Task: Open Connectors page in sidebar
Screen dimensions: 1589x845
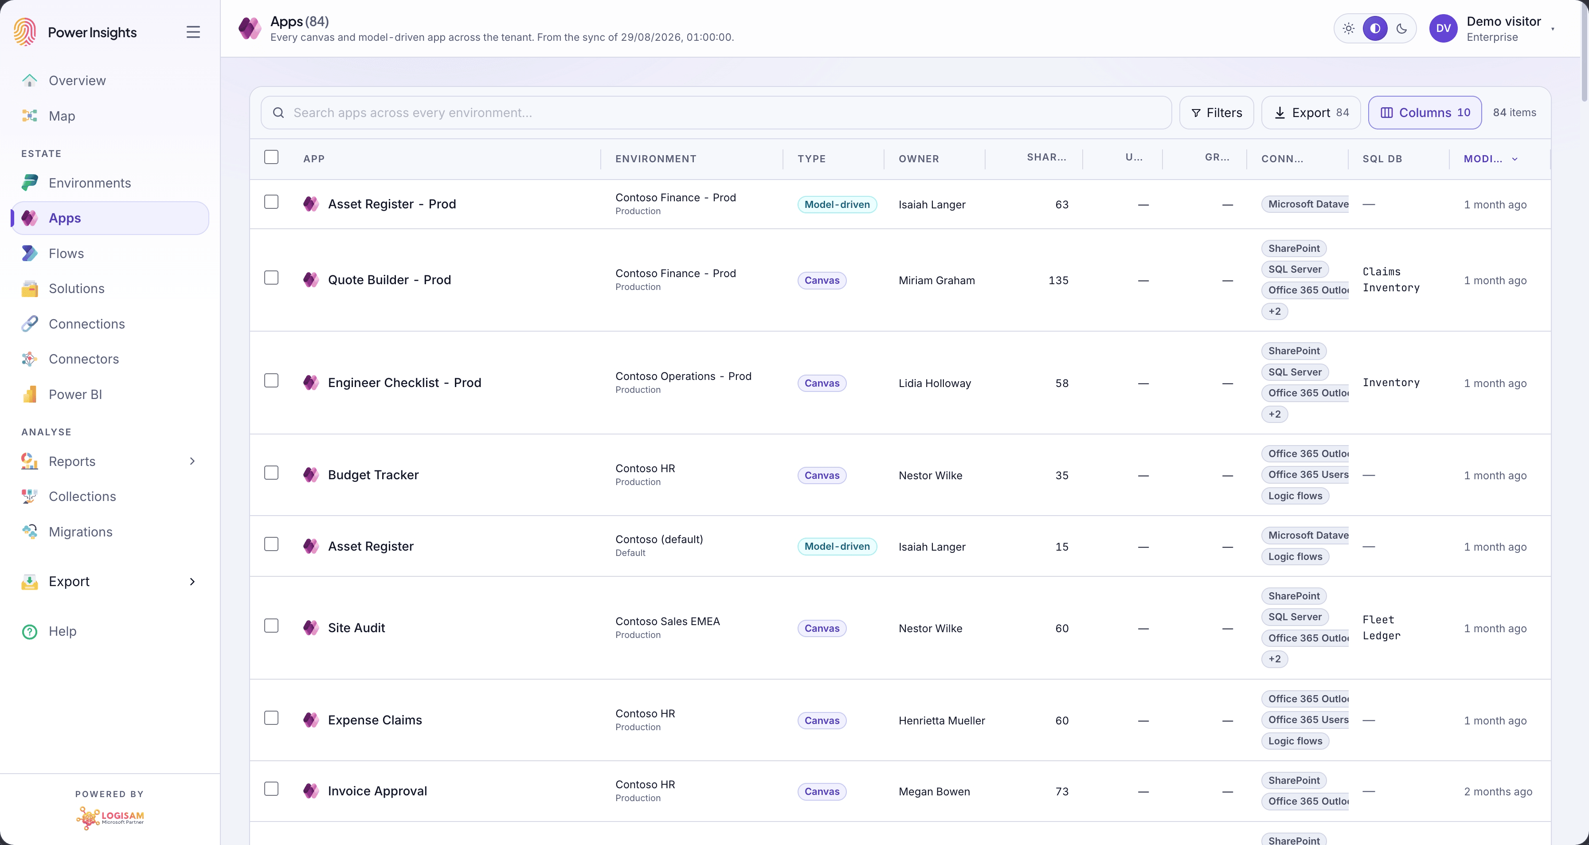Action: point(110,359)
